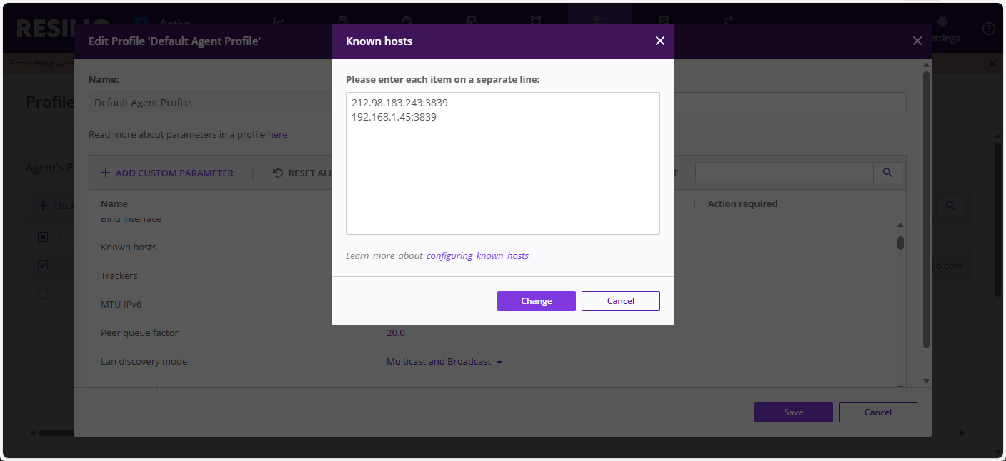This screenshot has height=461, width=1006.
Task: Click the background page Create plus icon
Action: pos(43,206)
